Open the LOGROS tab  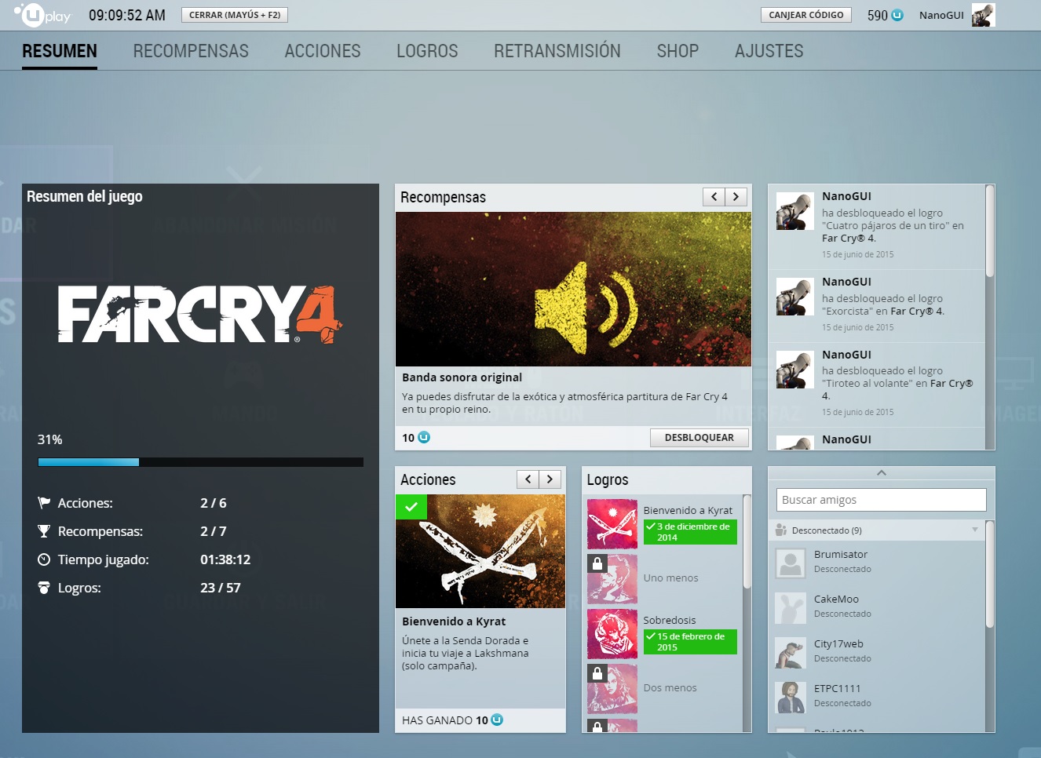click(427, 51)
